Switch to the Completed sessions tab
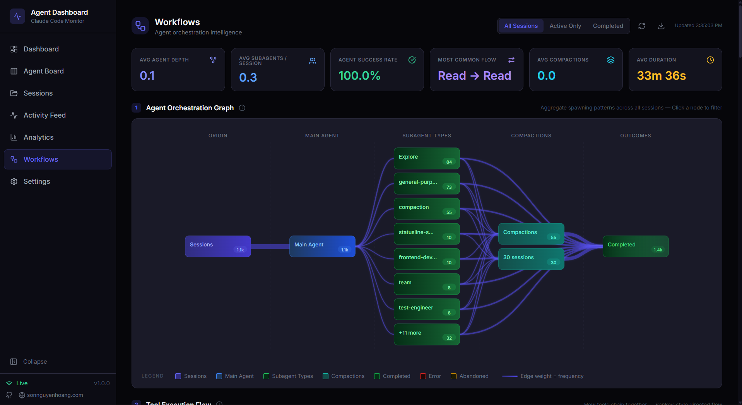Screen dimensions: 742x405 [607, 26]
